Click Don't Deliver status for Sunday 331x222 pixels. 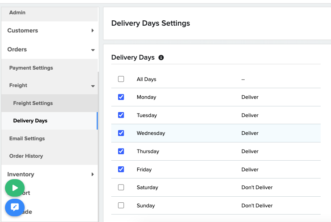[x=257, y=206]
